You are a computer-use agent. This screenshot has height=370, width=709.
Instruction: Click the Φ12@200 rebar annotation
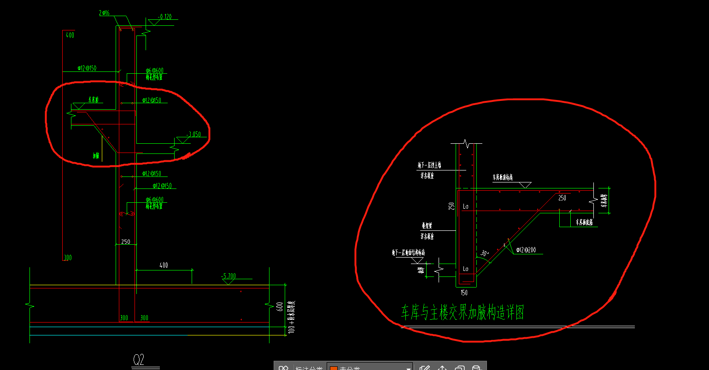(x=526, y=249)
